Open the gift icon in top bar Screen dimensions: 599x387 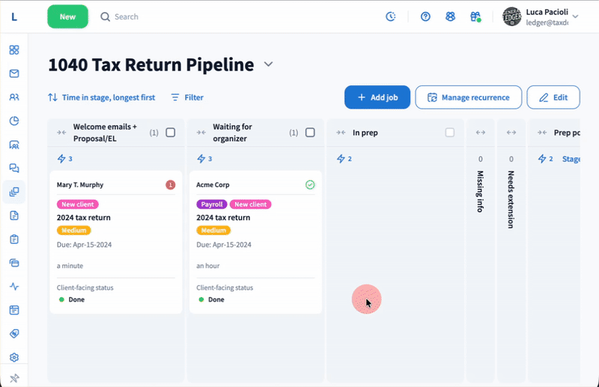(x=475, y=16)
